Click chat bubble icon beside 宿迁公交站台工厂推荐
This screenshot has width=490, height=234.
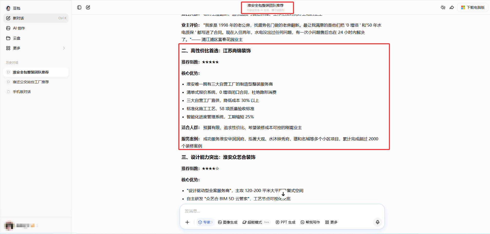[x=8, y=82]
